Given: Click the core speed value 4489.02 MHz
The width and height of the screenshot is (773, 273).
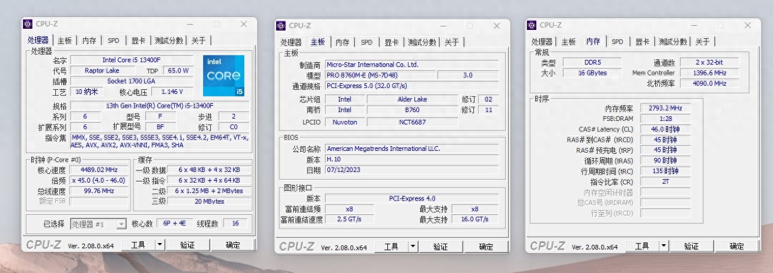Looking at the screenshot, I should coord(99,170).
